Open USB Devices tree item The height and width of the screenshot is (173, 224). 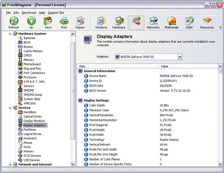32,160
